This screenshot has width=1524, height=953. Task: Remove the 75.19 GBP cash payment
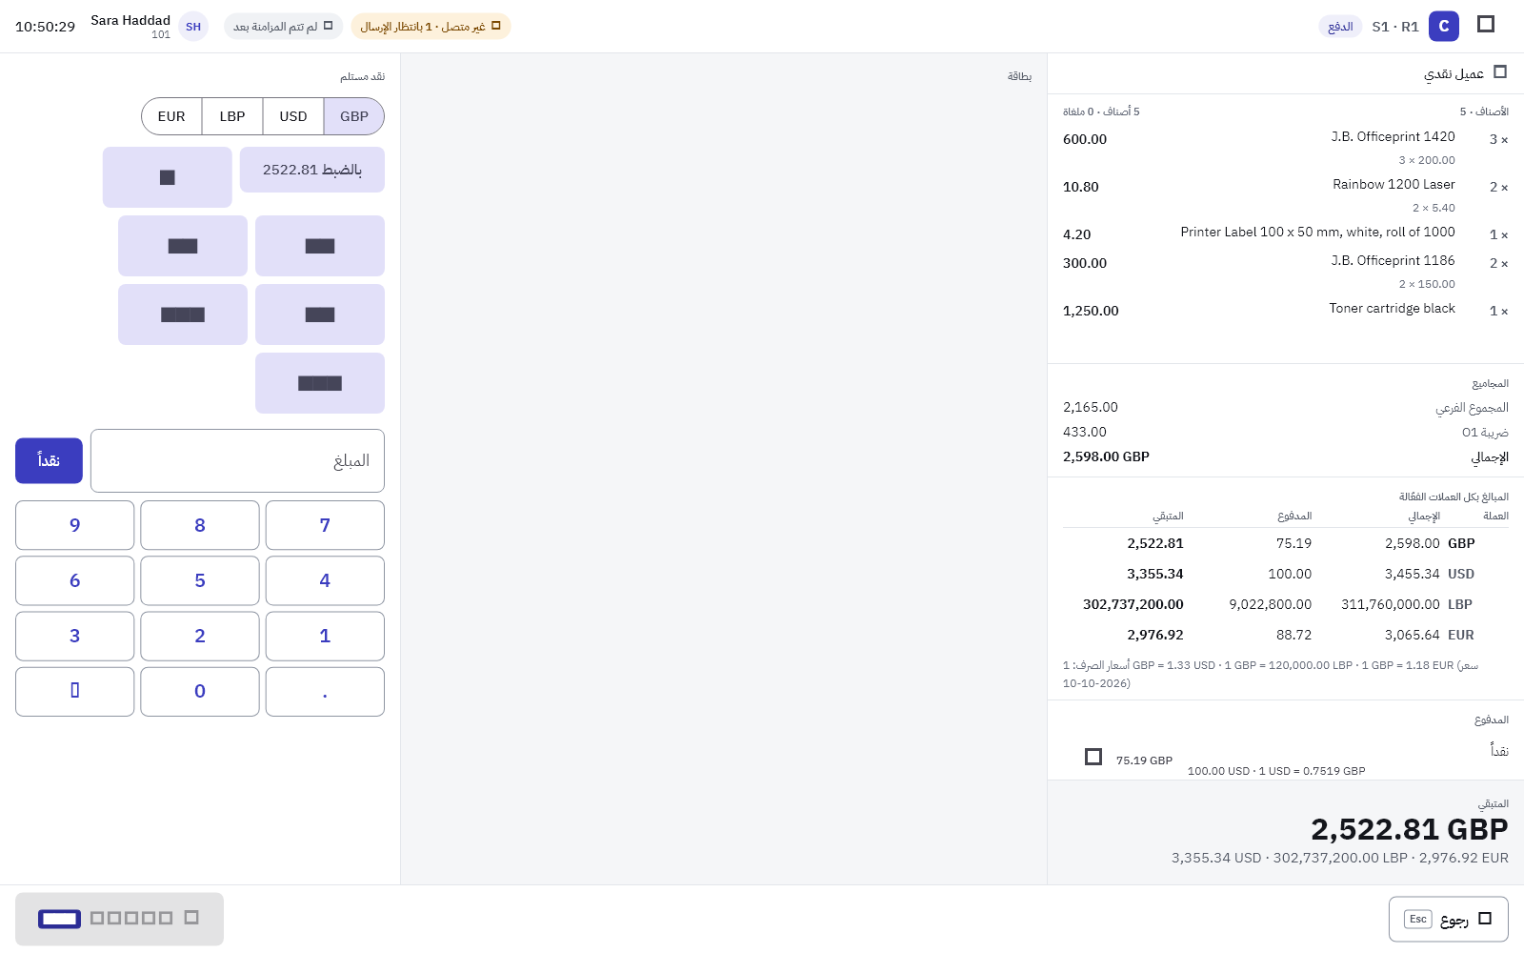tap(1093, 757)
